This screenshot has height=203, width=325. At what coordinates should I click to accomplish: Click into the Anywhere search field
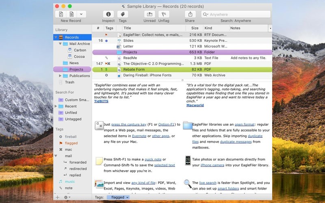coord(236,14)
